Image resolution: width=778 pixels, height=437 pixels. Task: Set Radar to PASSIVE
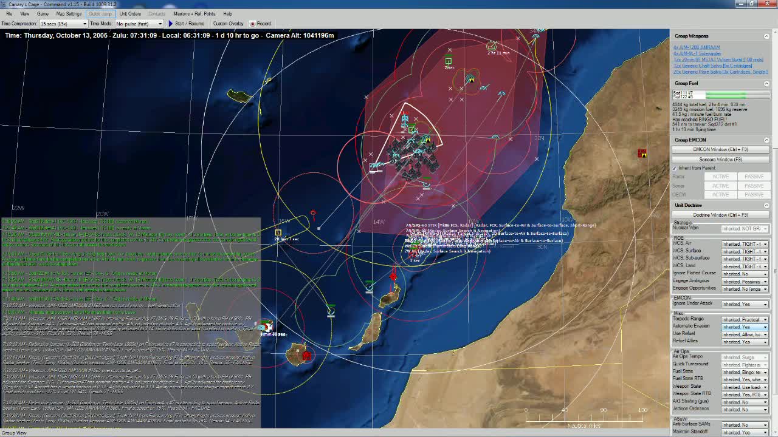point(754,177)
